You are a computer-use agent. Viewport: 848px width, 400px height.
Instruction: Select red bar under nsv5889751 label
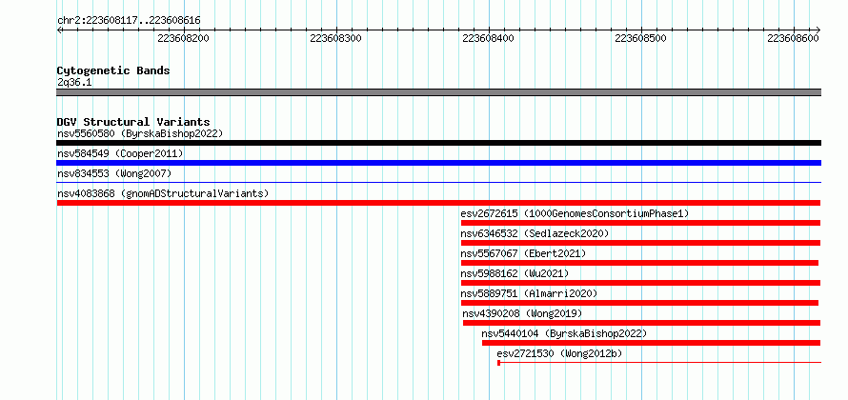639,303
